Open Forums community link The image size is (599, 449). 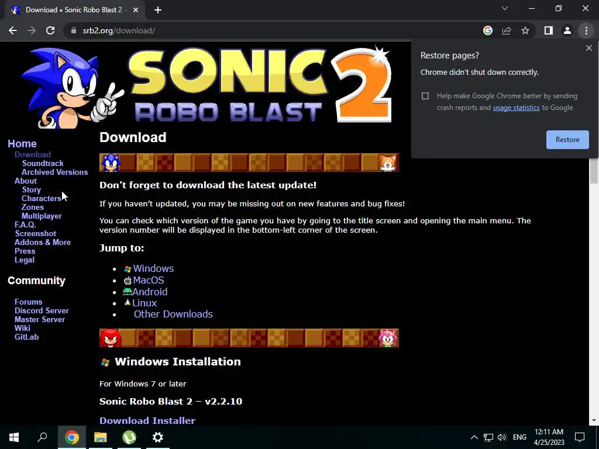(28, 302)
